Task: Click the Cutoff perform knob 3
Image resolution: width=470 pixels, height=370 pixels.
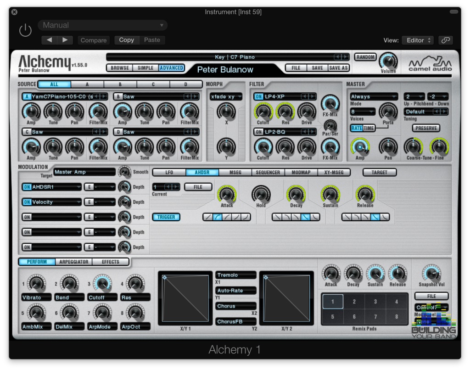Action: [x=102, y=283]
